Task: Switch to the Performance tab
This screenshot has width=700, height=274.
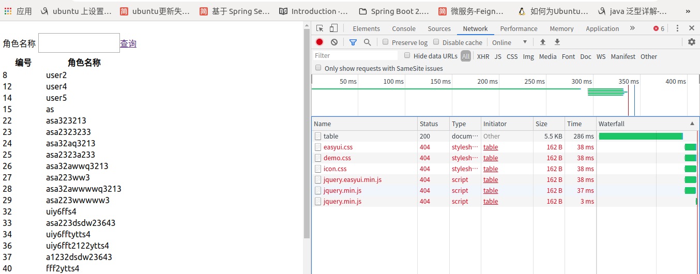Action: coord(519,28)
